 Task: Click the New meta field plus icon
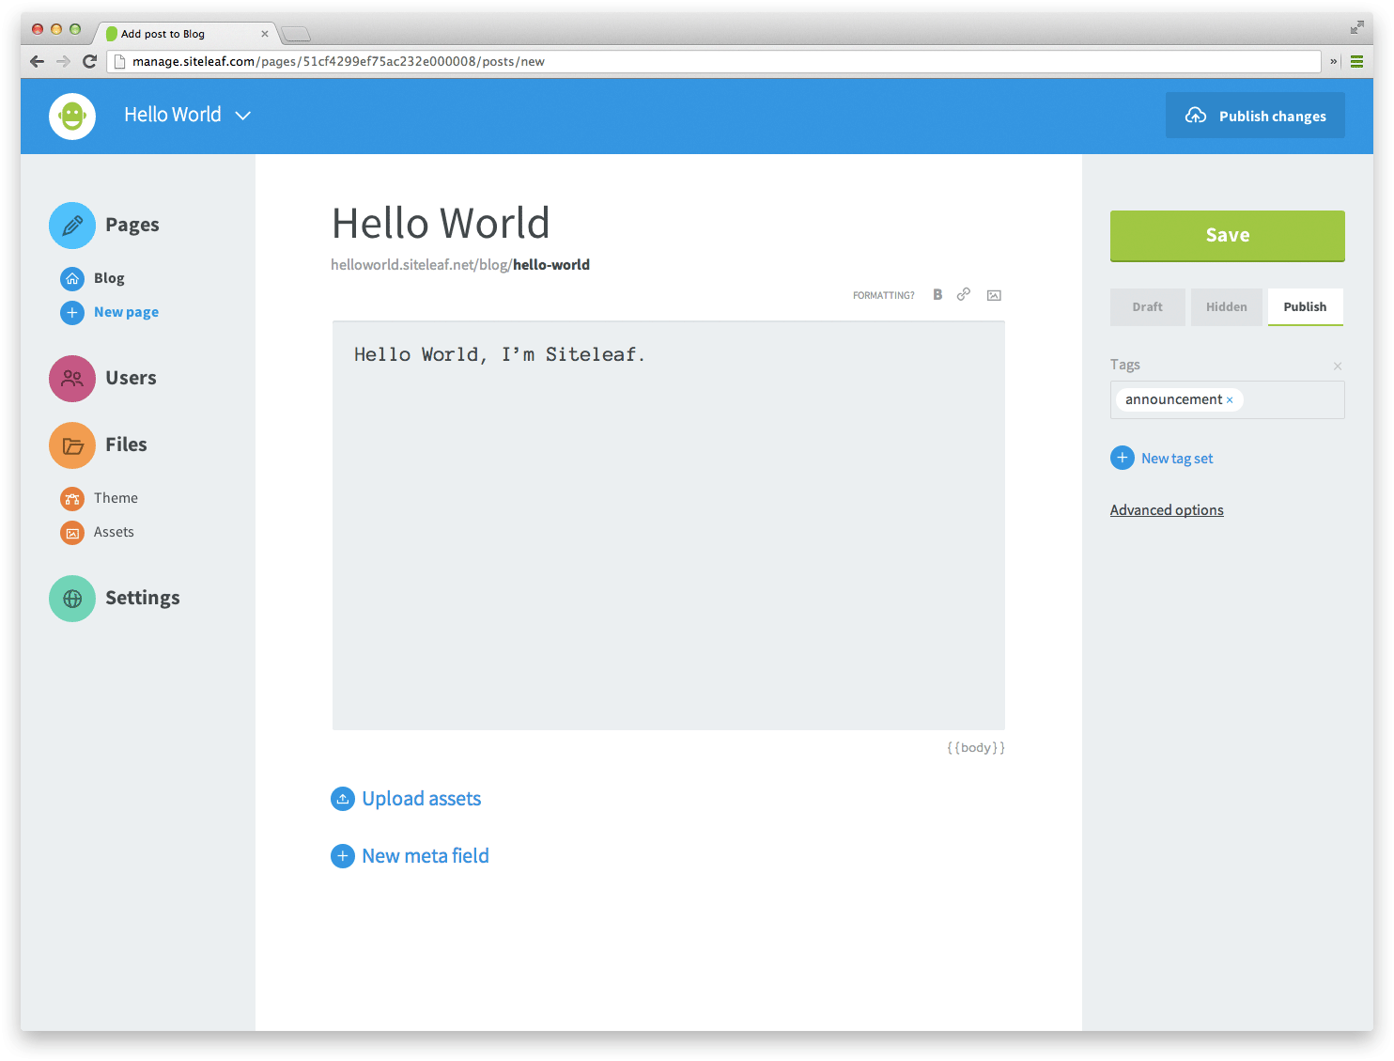pos(343,856)
